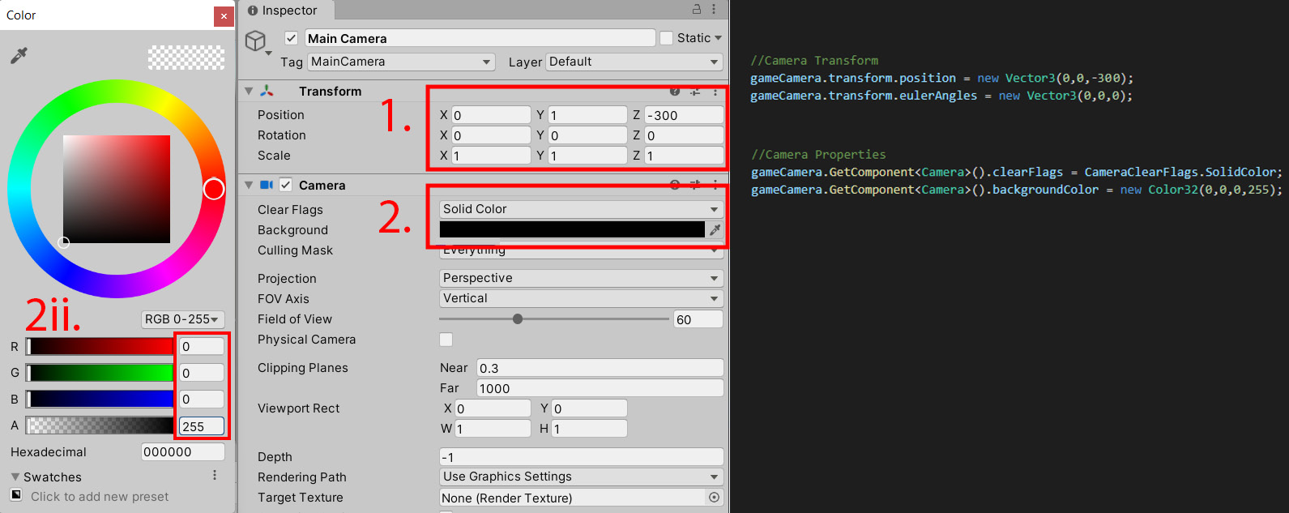
Task: Click the Field of View slider handle
Action: (518, 319)
